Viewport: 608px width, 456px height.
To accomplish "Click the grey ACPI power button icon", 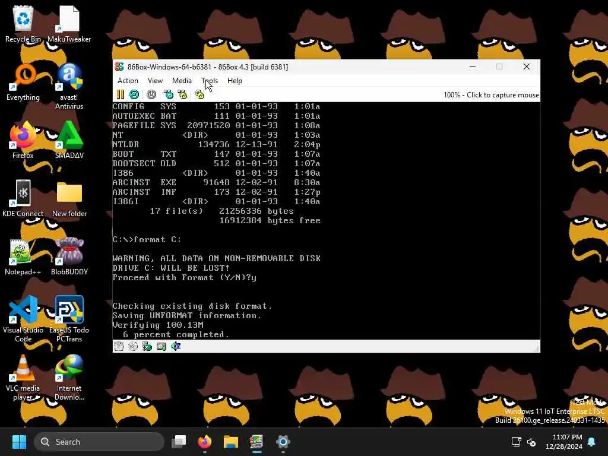I will click(151, 94).
